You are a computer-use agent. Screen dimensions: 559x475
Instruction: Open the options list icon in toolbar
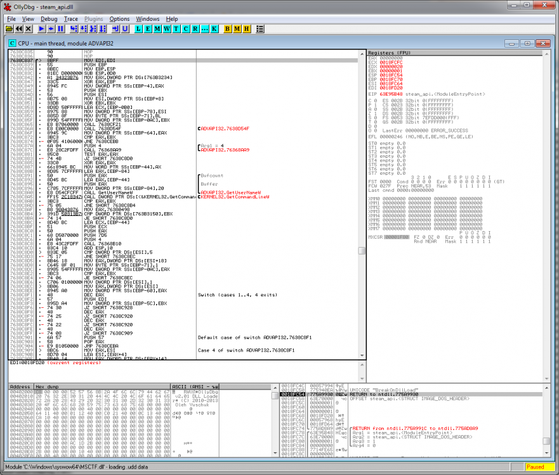[260, 28]
